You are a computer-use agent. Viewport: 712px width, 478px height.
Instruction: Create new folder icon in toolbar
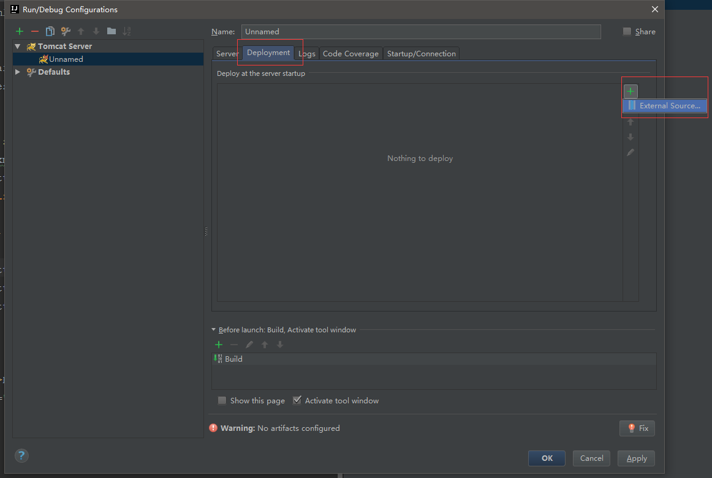pos(112,31)
